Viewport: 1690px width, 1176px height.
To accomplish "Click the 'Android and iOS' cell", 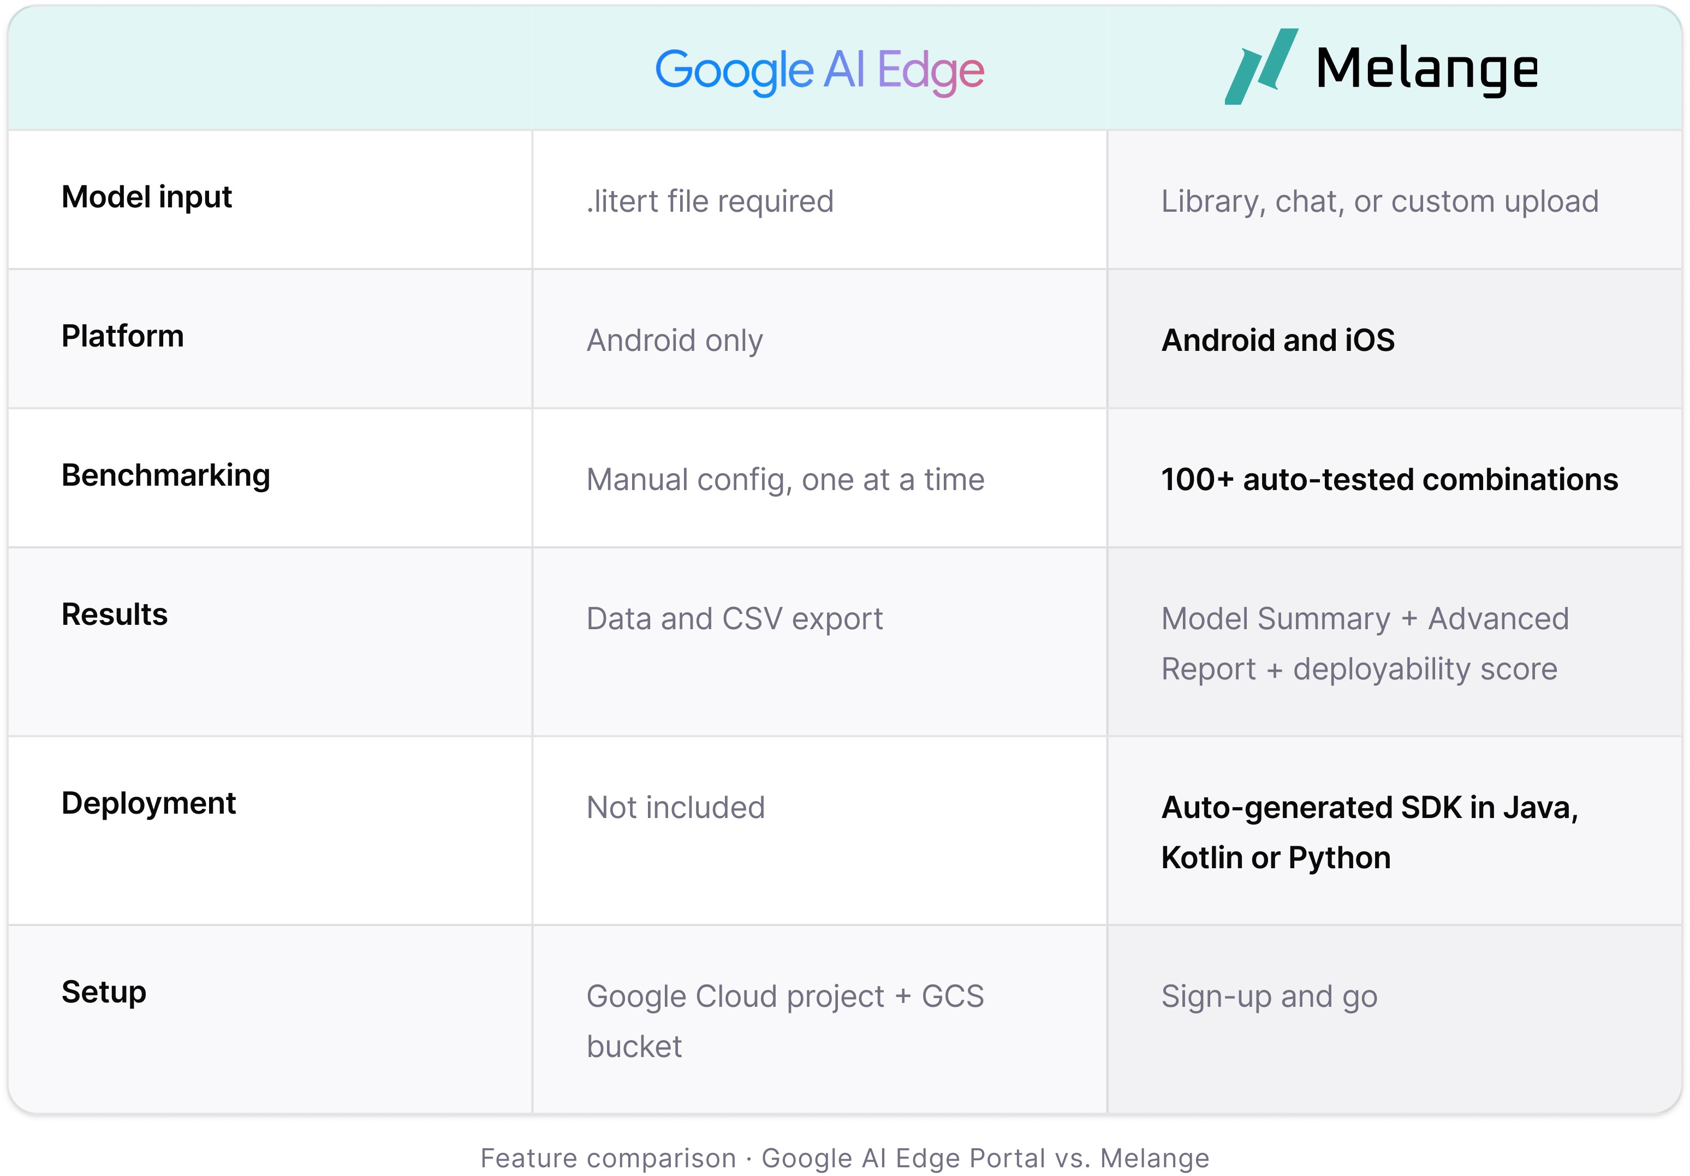I will pos(1278,340).
